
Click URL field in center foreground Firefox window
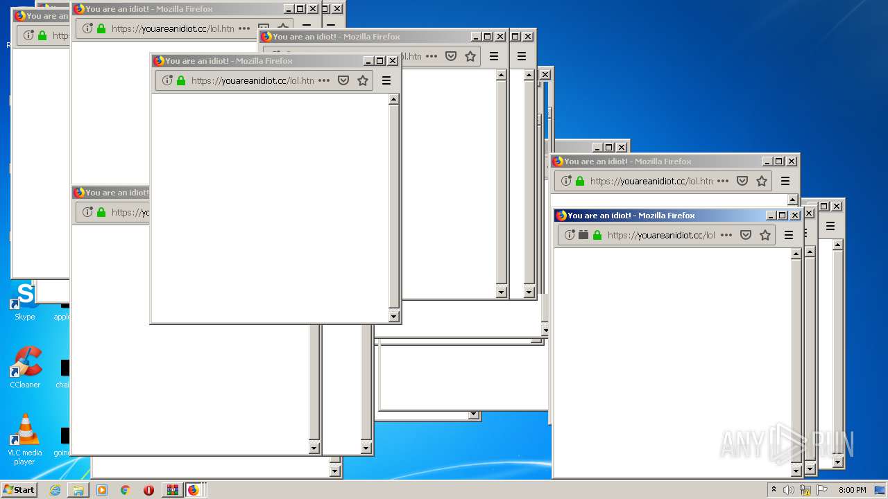point(253,80)
